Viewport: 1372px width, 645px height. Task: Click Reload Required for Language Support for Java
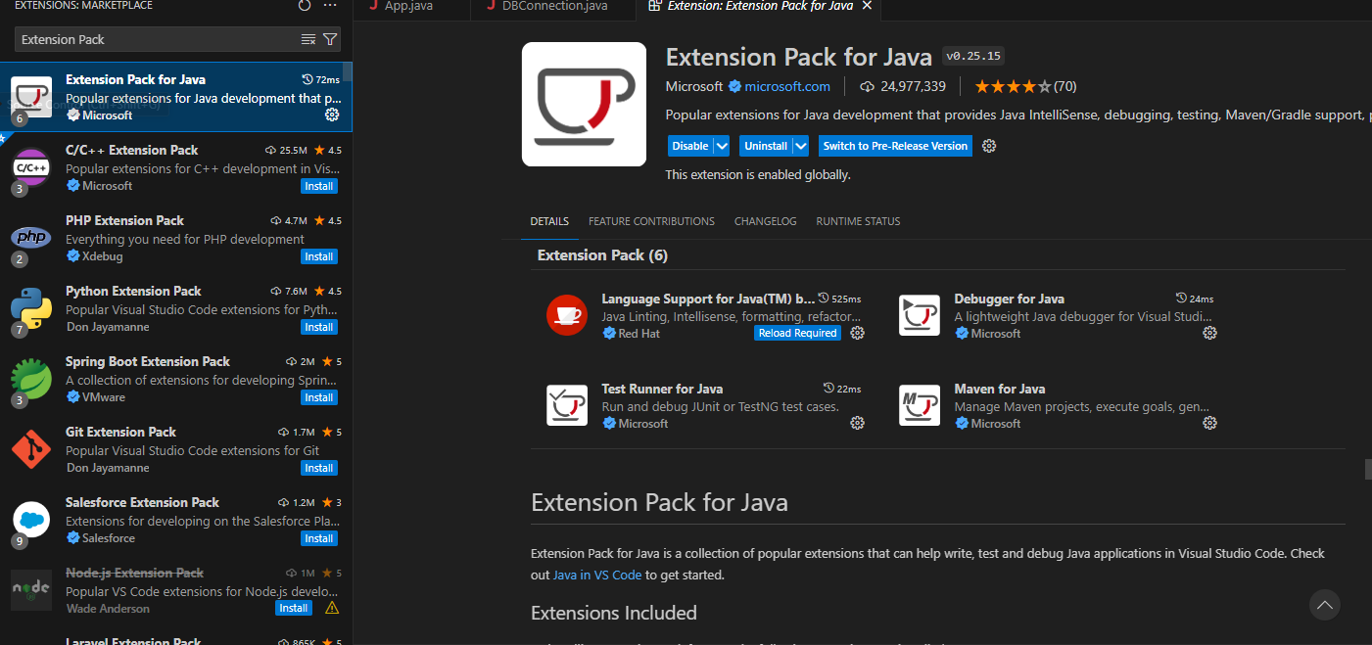point(797,333)
